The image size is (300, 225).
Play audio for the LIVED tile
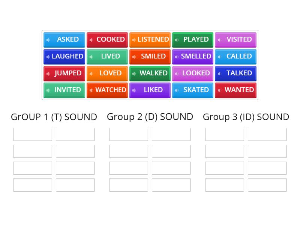coord(91,57)
